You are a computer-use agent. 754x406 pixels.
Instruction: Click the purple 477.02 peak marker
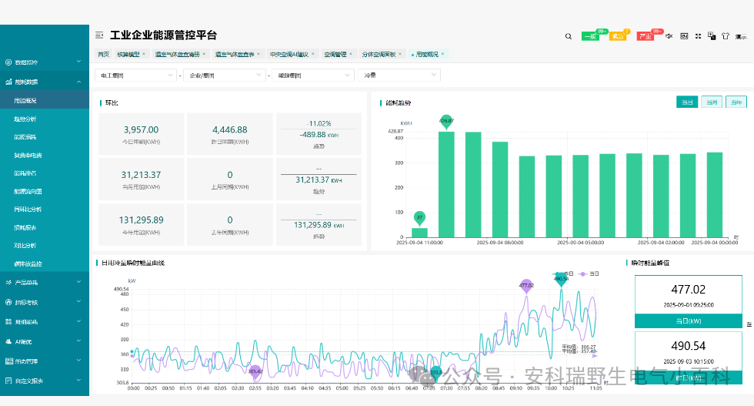tap(526, 286)
